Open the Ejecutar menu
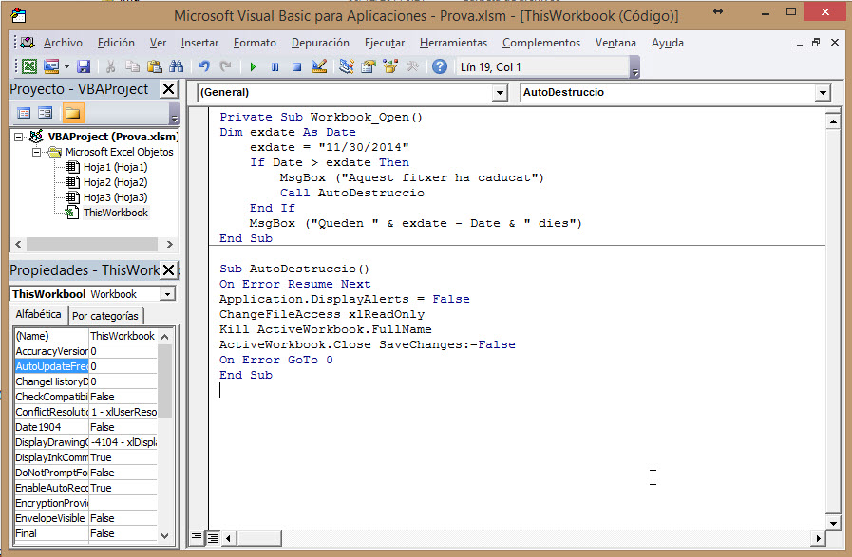This screenshot has height=557, width=852. coord(385,43)
